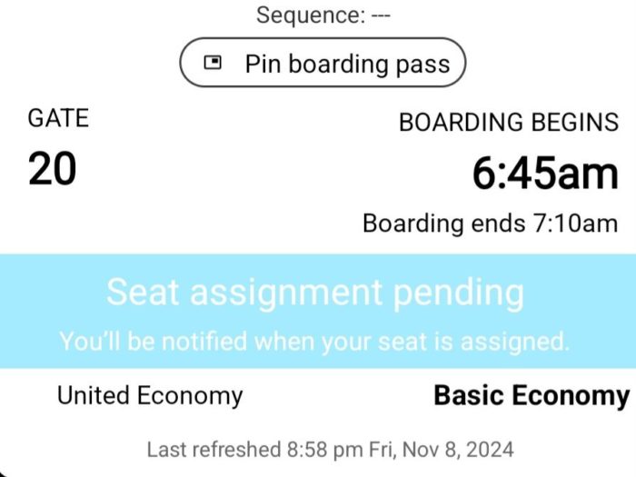Select the United Economy cabin label
This screenshot has height=477, width=636.
(150, 396)
